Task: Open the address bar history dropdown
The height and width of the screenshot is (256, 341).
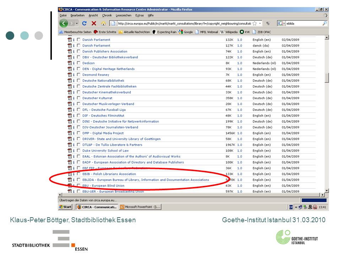Action: 260,23
